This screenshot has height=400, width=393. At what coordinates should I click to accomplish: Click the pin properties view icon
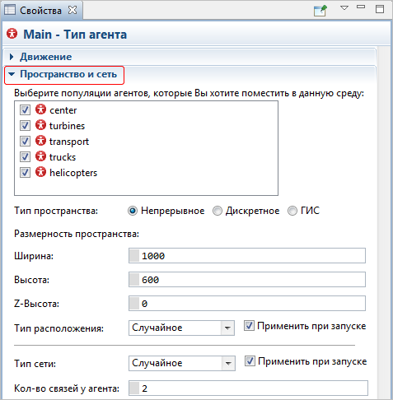point(320,11)
